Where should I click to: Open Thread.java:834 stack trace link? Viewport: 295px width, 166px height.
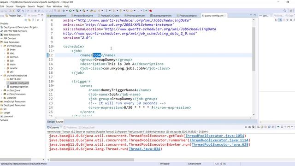click(x=144, y=149)
